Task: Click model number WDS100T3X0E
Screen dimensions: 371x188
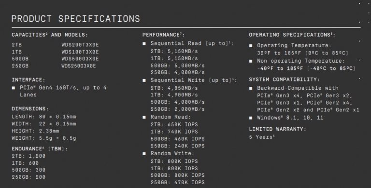Action: (80, 52)
